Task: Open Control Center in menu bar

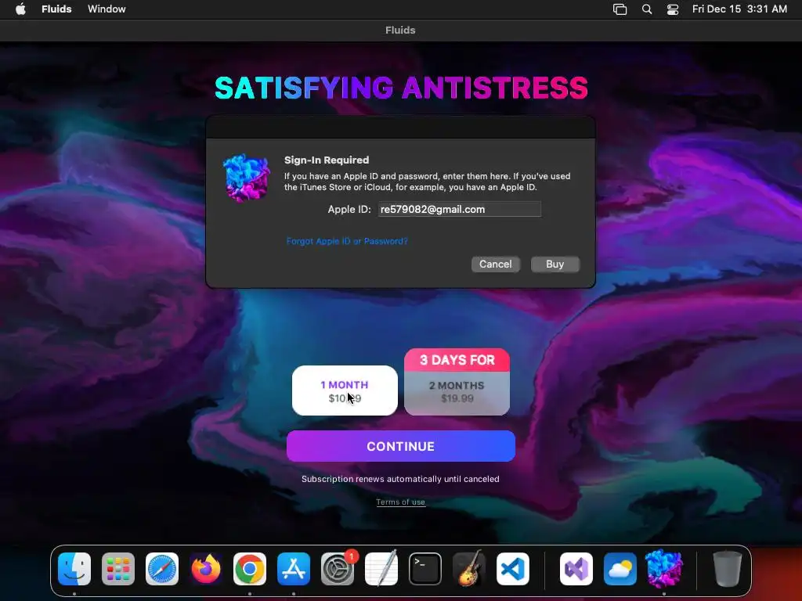Action: [673, 9]
